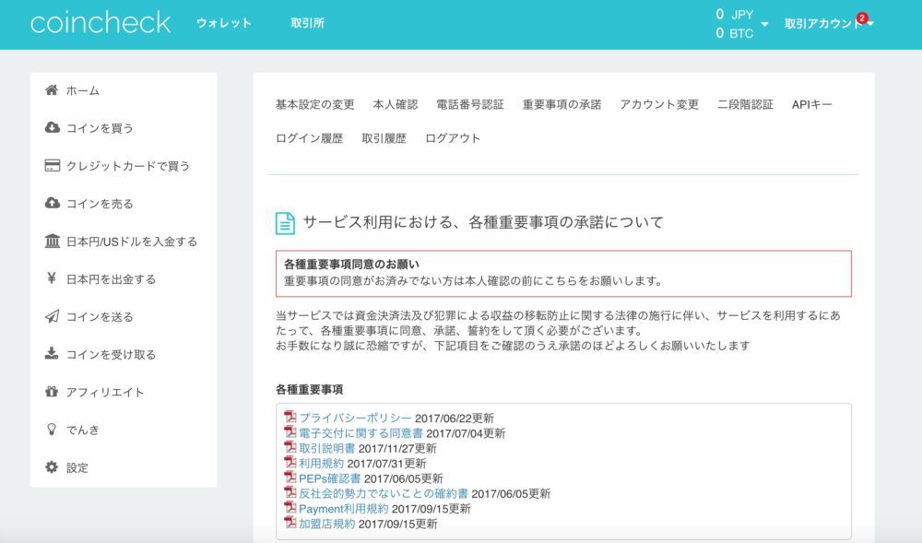
Task: Click the PDF icon beside 電子交付に関する同意書
Action: coord(290,432)
